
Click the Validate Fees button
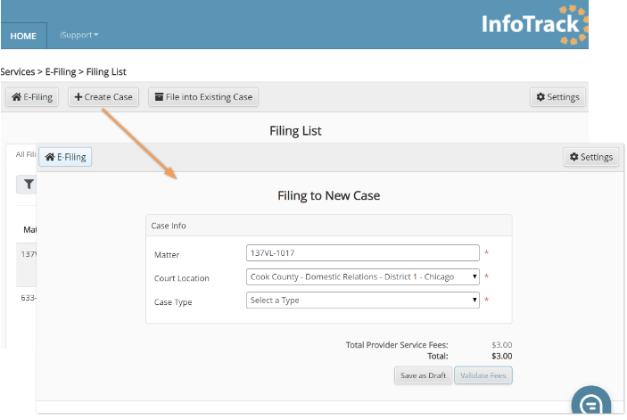483,375
